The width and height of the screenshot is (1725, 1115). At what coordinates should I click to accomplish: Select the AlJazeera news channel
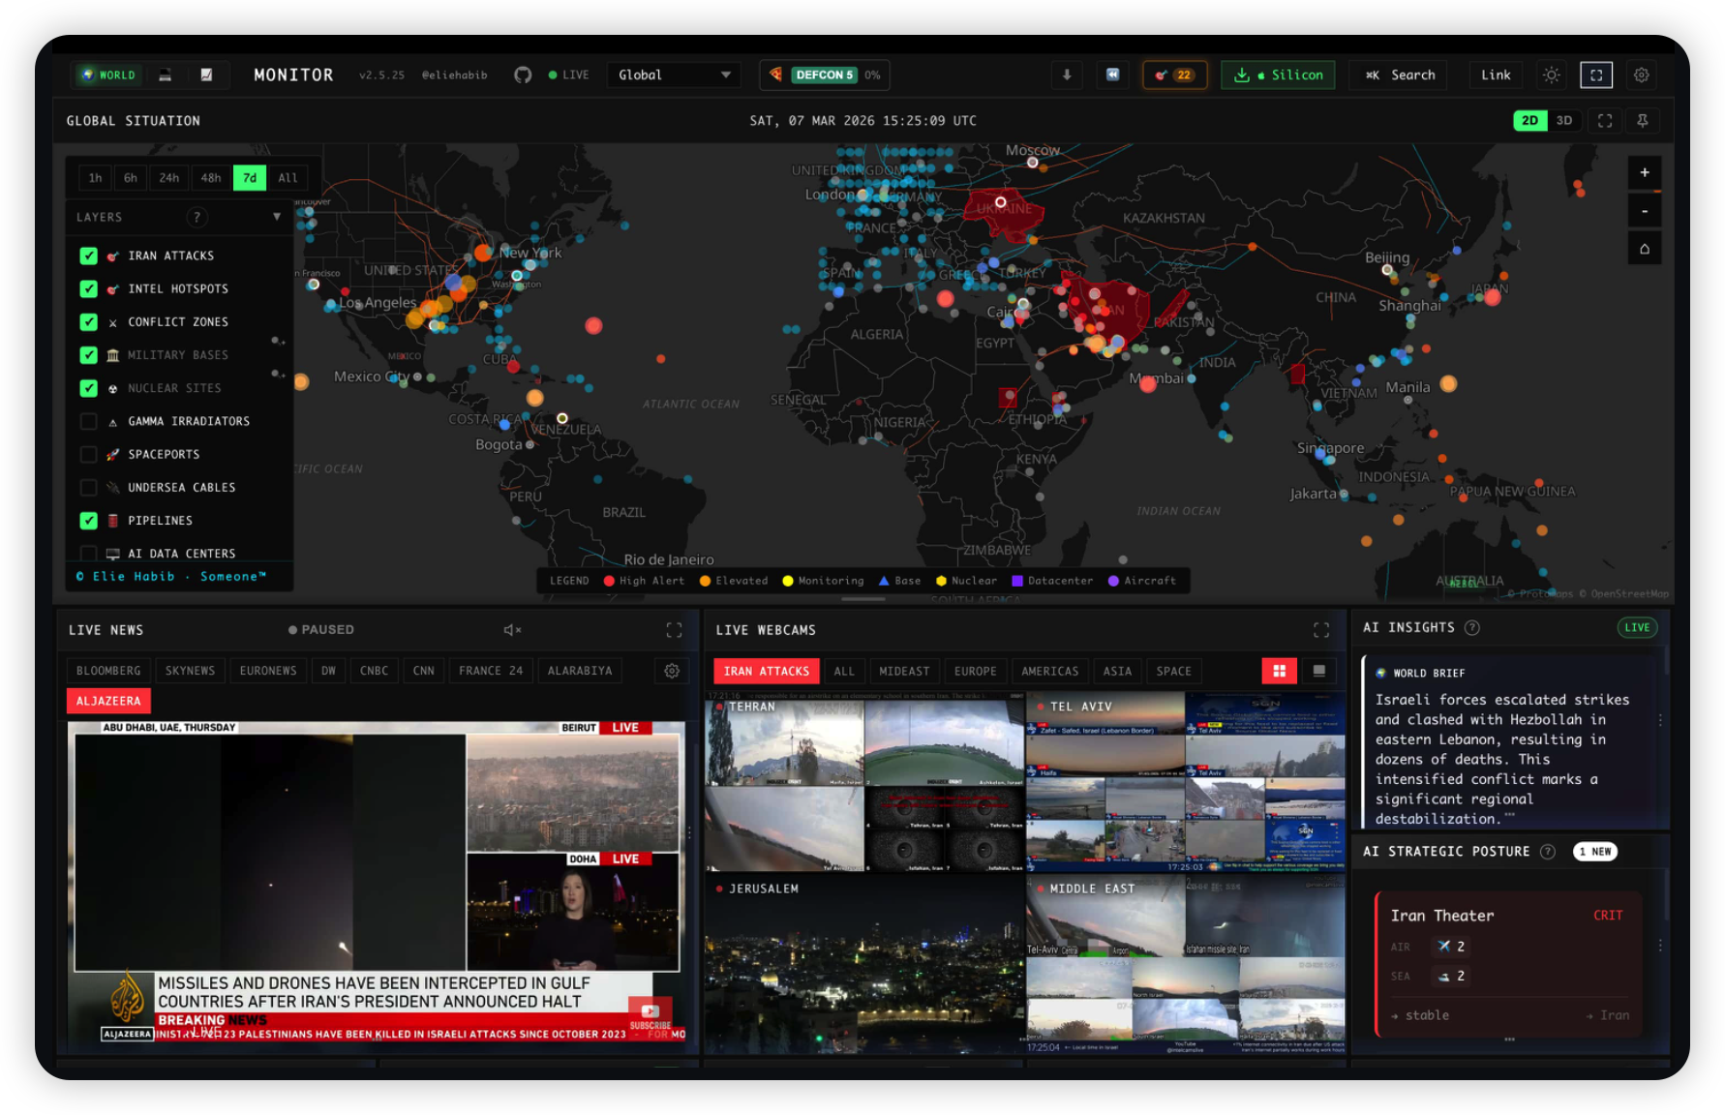[x=108, y=701]
